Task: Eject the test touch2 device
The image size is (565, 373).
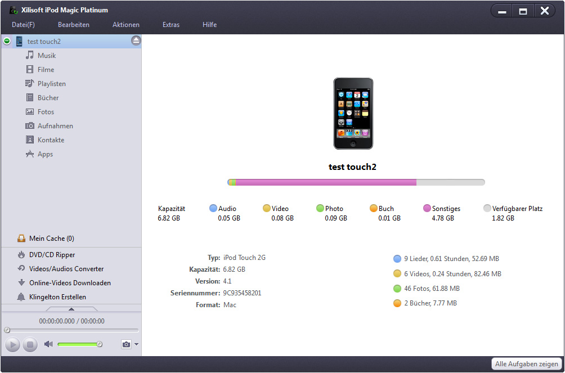Action: [136, 41]
